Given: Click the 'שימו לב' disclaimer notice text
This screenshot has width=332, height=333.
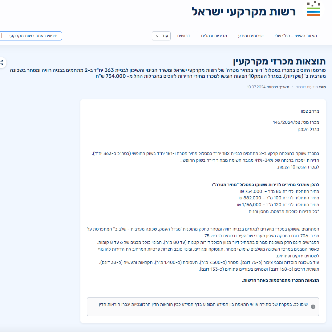Looking at the screenshot, I should tap(203, 304).
